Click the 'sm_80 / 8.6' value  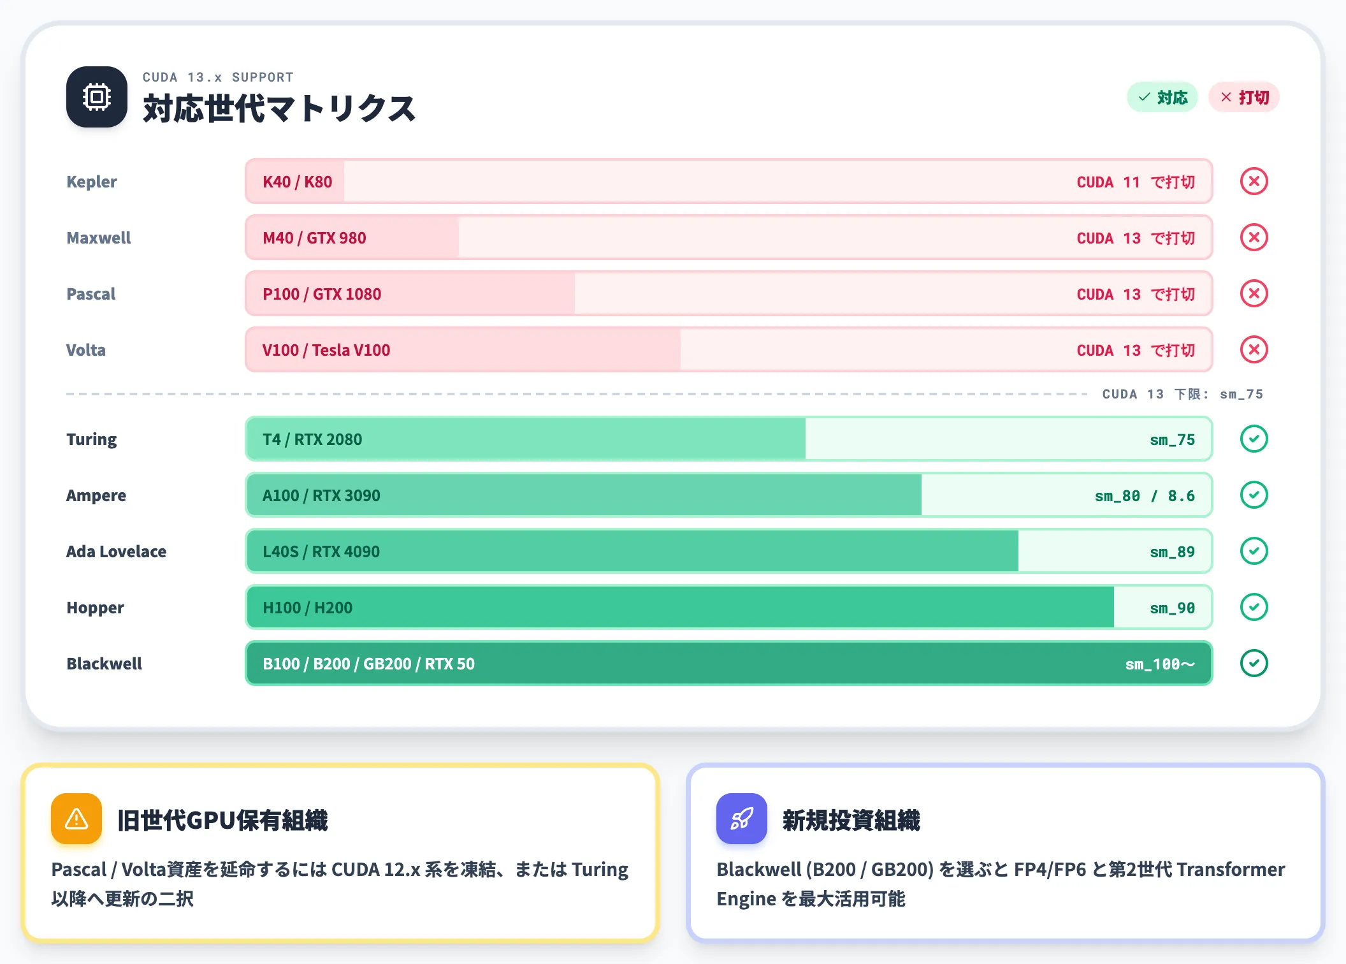pos(1145,496)
